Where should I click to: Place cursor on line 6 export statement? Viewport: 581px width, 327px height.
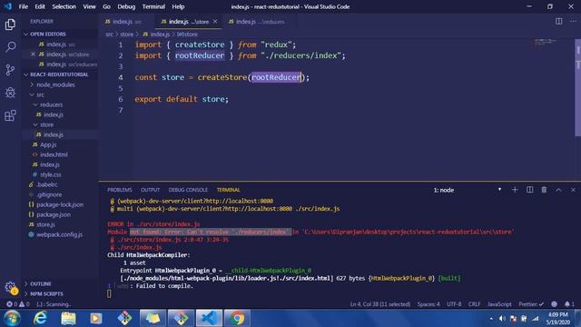(182, 99)
